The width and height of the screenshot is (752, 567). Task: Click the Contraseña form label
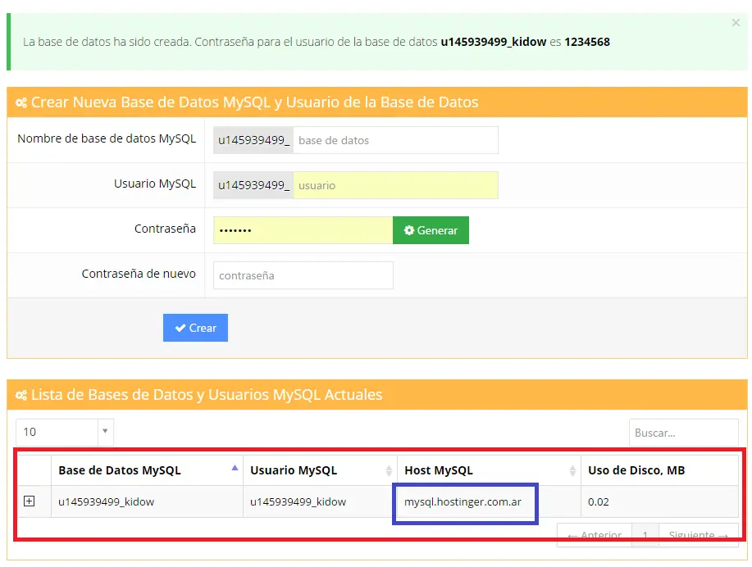(165, 229)
